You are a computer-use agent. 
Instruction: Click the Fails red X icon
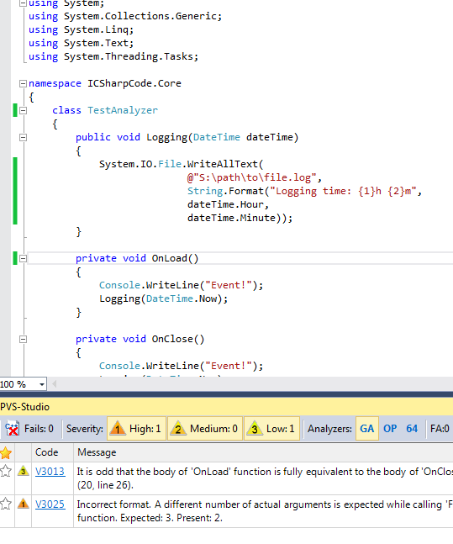(12, 429)
